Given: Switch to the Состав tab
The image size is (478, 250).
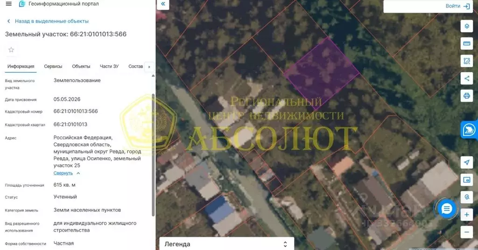Looking at the screenshot, I should 136,66.
